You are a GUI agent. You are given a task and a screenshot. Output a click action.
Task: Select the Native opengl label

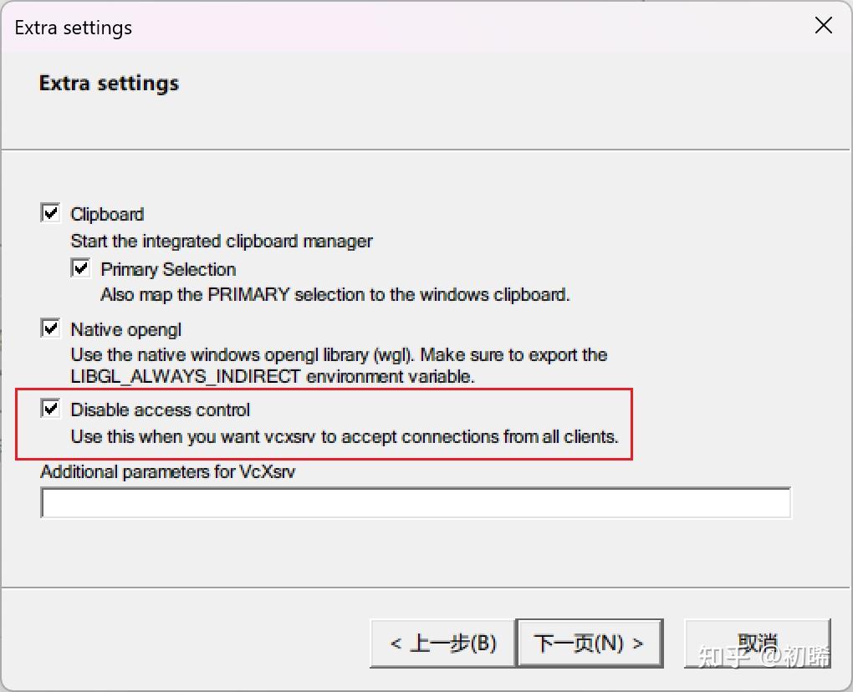tap(125, 328)
